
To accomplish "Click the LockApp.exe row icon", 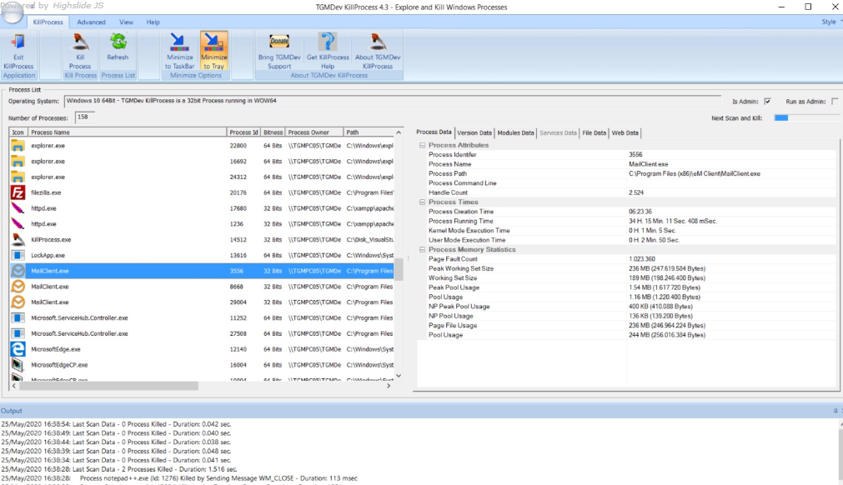I will pyautogui.click(x=18, y=255).
